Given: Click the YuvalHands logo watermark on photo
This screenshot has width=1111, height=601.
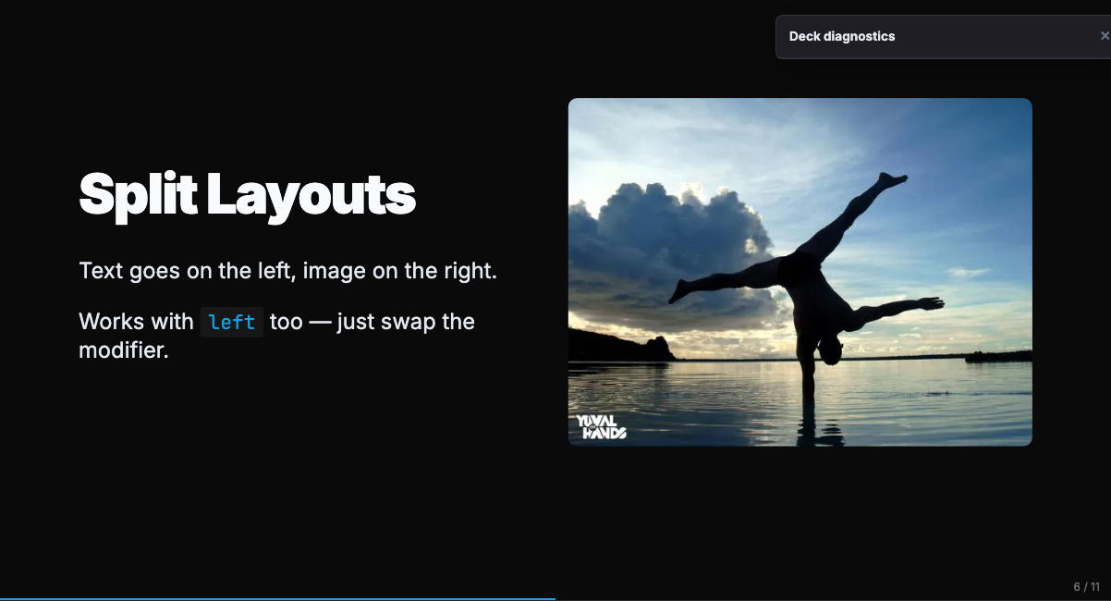Looking at the screenshot, I should coord(602,426).
